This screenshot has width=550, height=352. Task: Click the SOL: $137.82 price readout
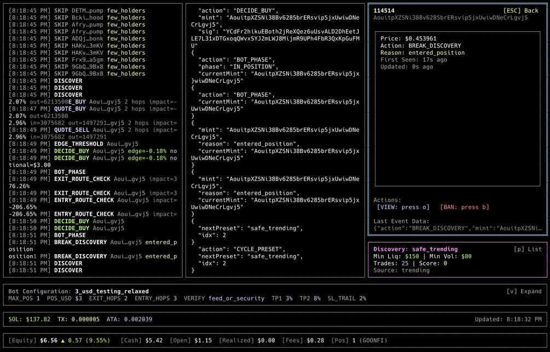coord(30,319)
